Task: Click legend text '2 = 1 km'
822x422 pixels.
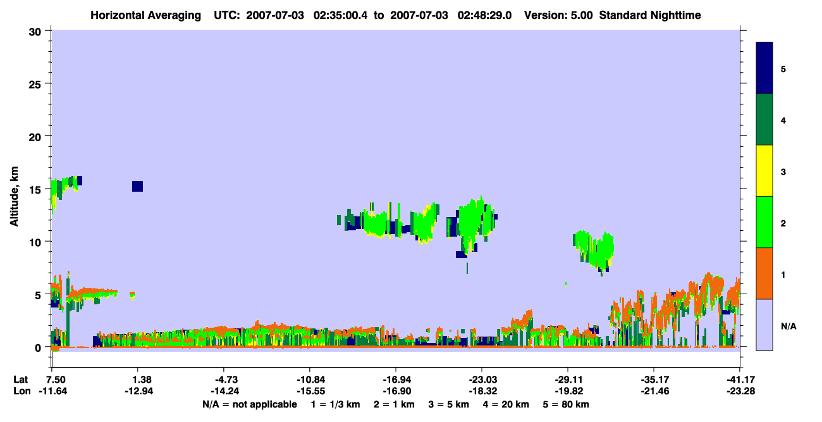Action: pos(394,404)
